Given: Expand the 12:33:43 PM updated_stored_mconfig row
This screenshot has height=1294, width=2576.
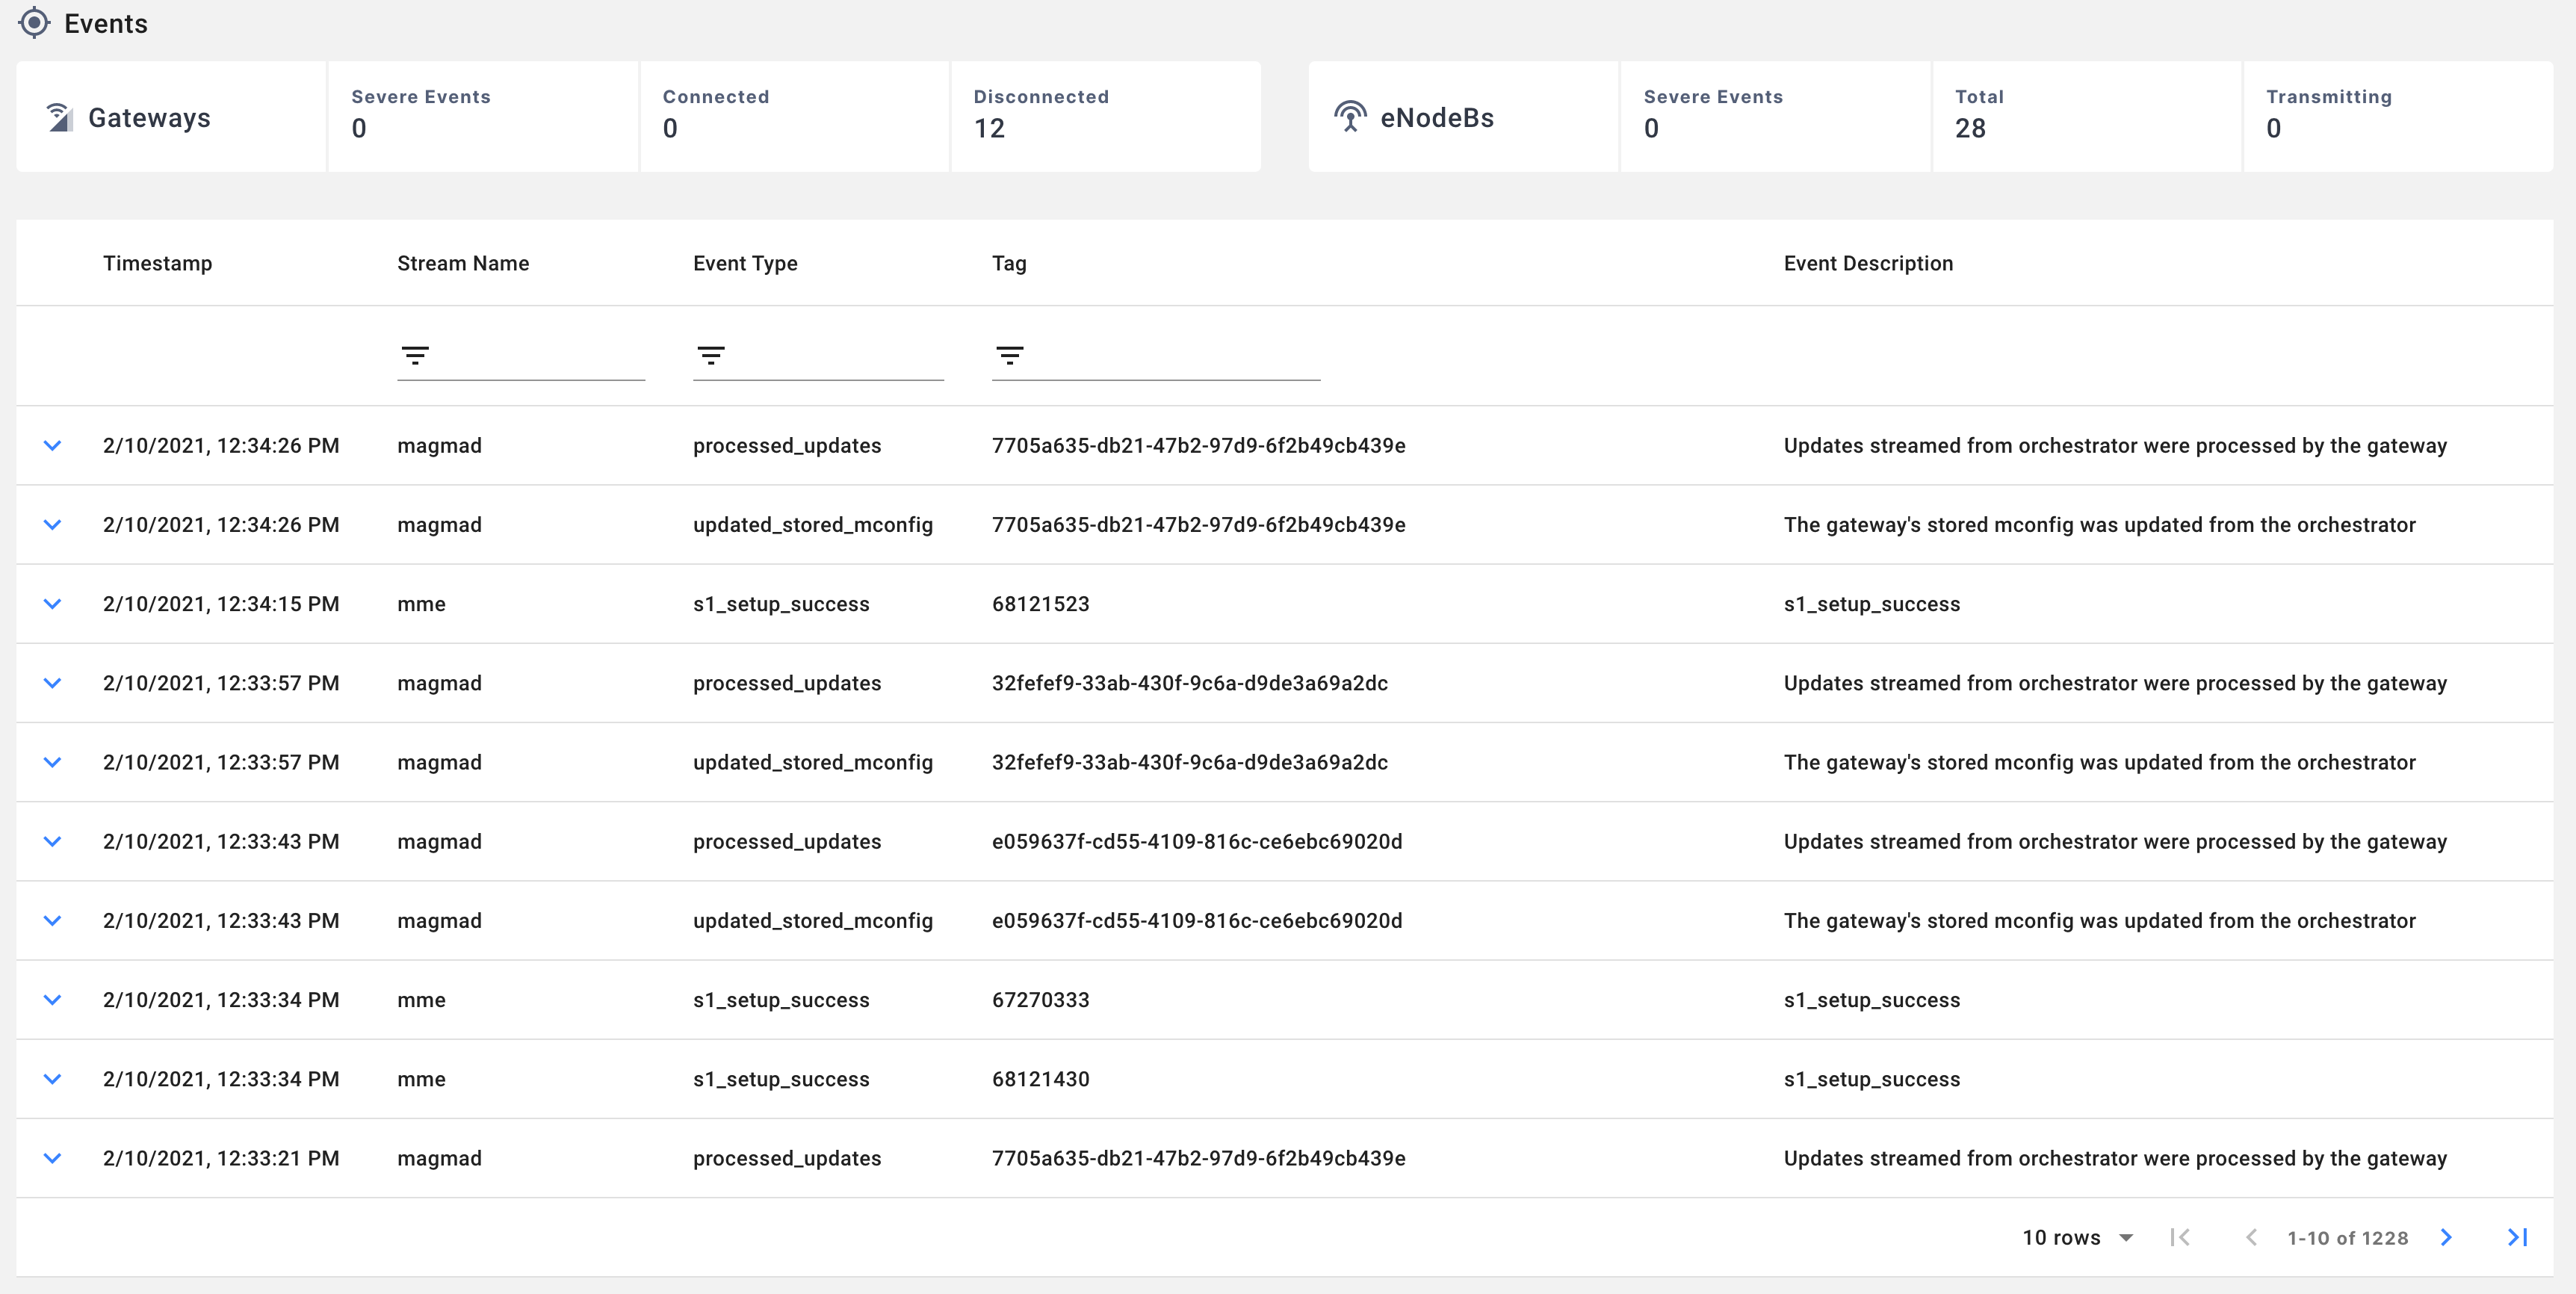Looking at the screenshot, I should (x=53, y=921).
